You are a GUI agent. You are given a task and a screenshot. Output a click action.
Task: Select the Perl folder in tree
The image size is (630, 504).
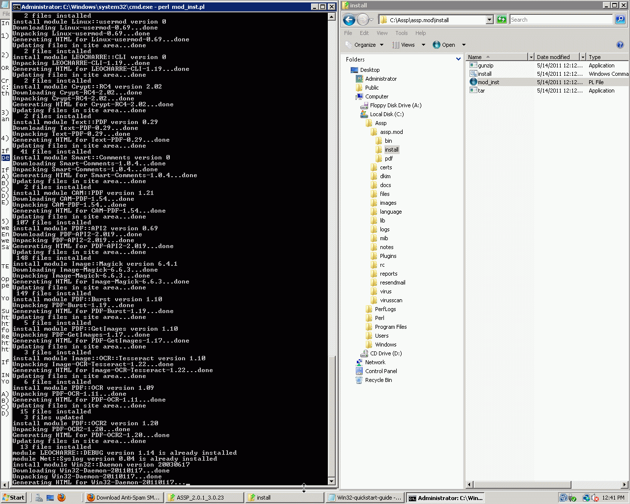pos(375,318)
